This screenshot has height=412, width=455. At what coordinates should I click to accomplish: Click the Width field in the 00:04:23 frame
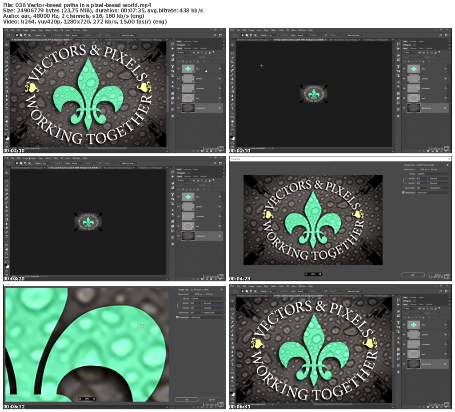(421, 179)
